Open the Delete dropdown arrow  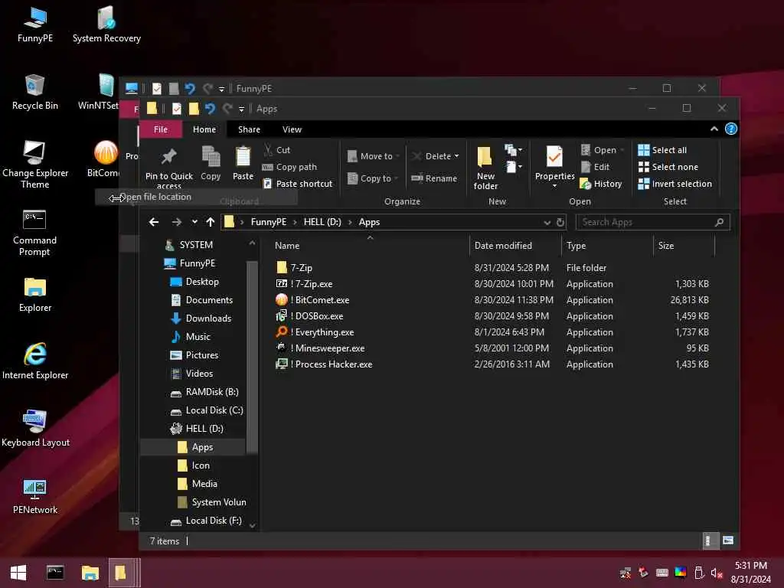pyautogui.click(x=456, y=156)
